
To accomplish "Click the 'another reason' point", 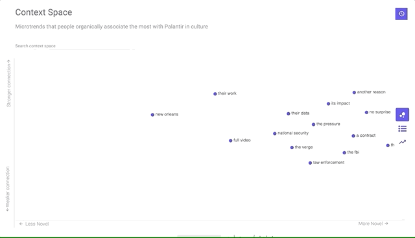I will coord(354,92).
